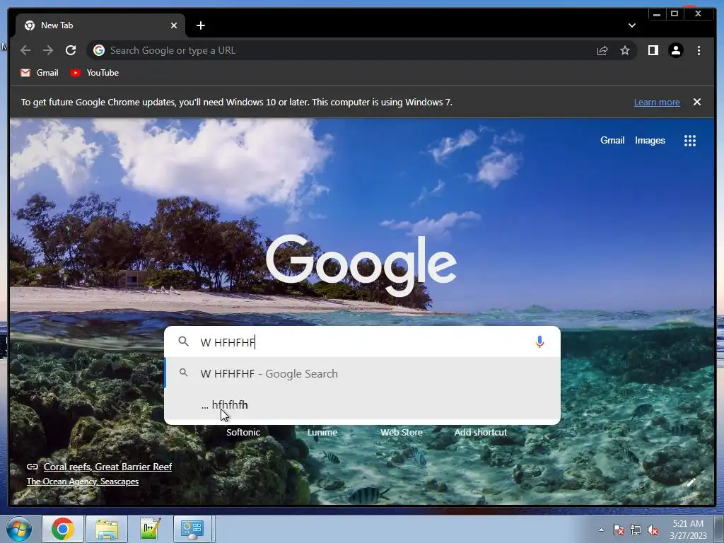Select W HFHFHF Google Search suggestion
This screenshot has width=724, height=543.
click(363, 373)
